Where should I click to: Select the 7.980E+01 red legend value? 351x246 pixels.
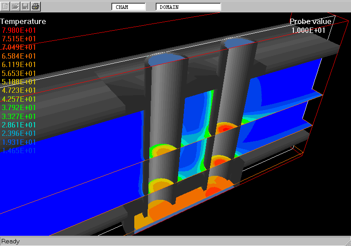[x=19, y=30]
